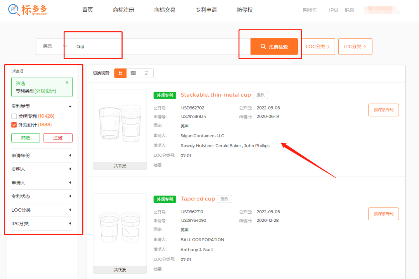Open 商标交易 navigation item
This screenshot has height=279, width=419.
(x=165, y=10)
